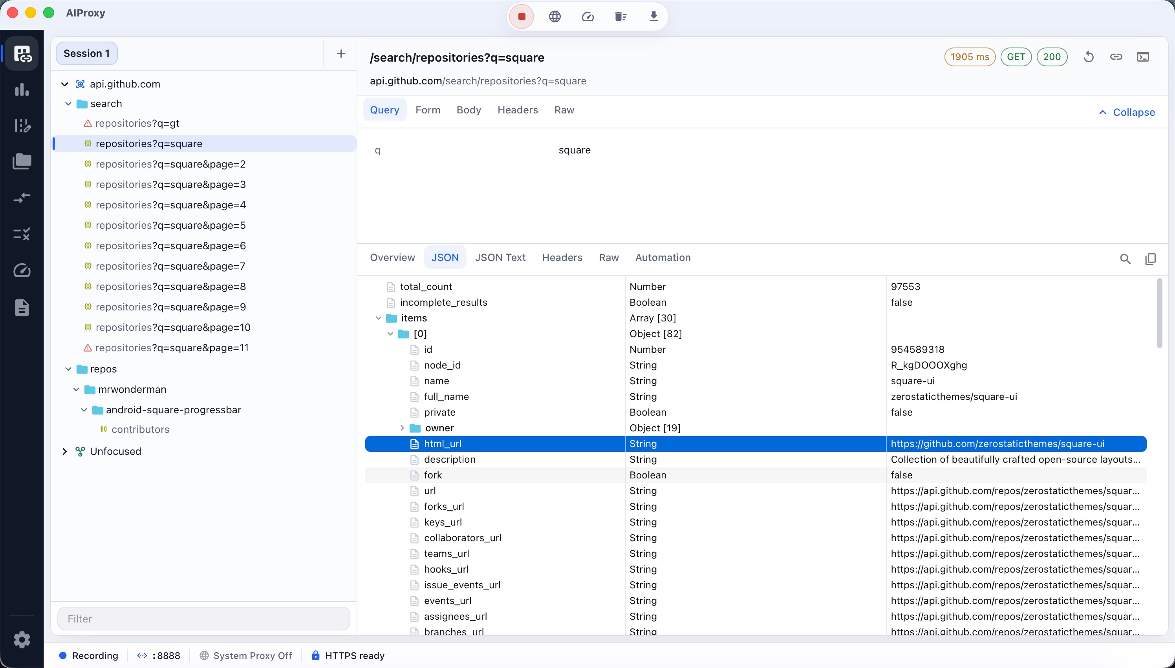
Task: Switch to the Body request tab
Action: tap(469, 110)
